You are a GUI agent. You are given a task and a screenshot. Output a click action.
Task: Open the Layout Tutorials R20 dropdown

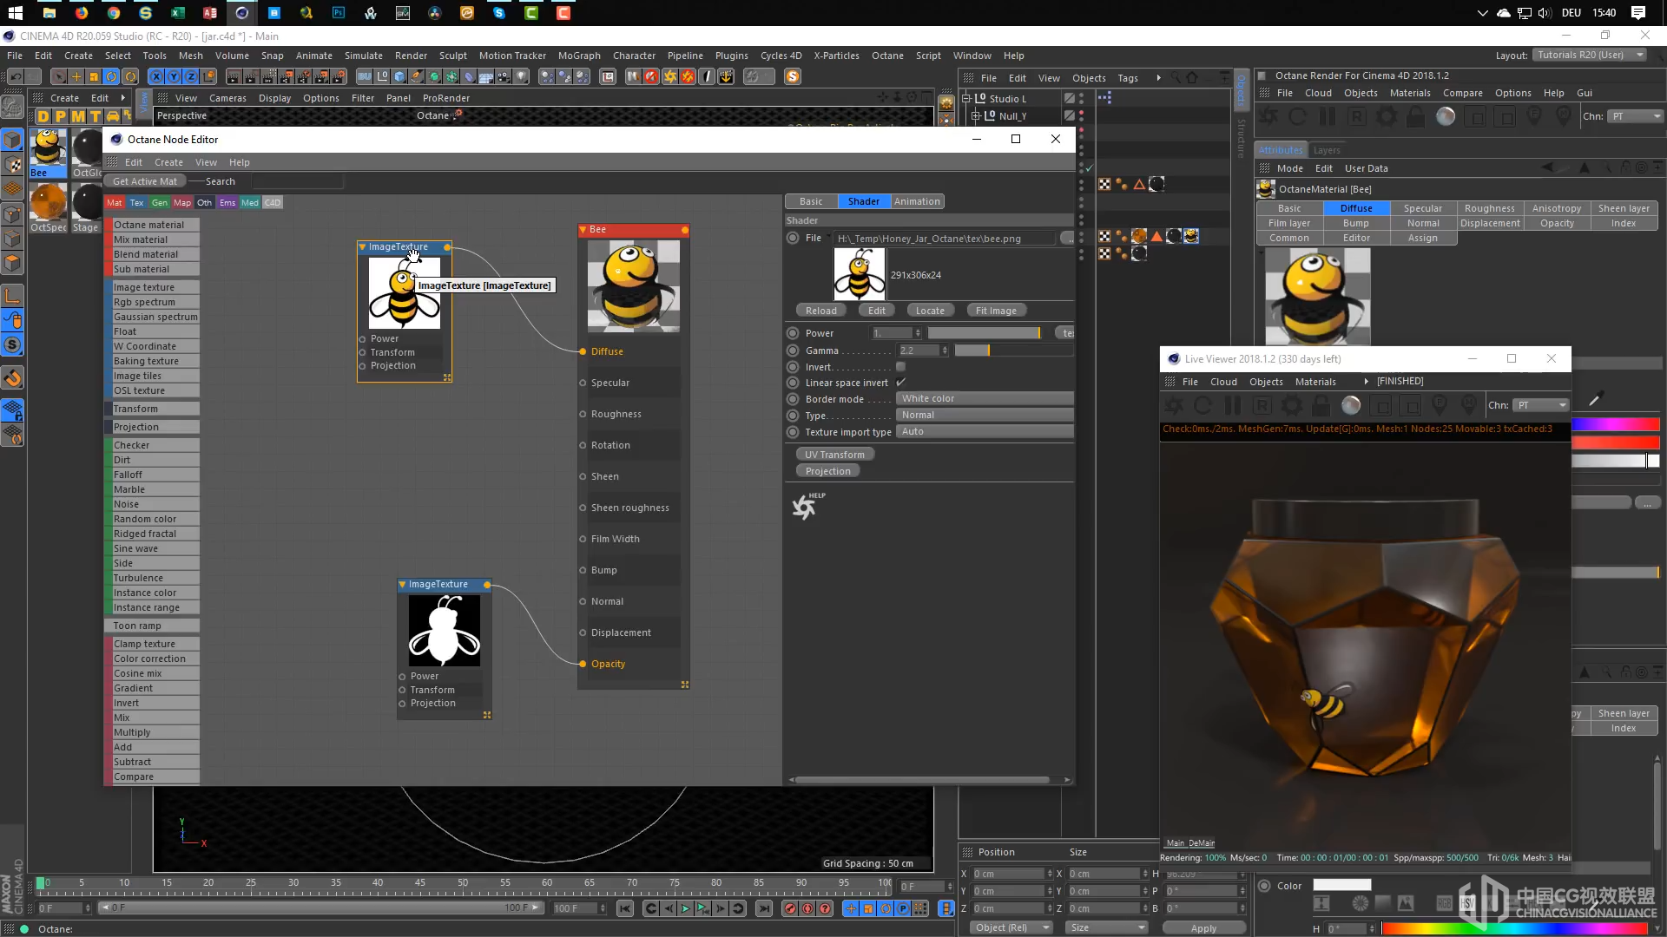pos(1590,55)
